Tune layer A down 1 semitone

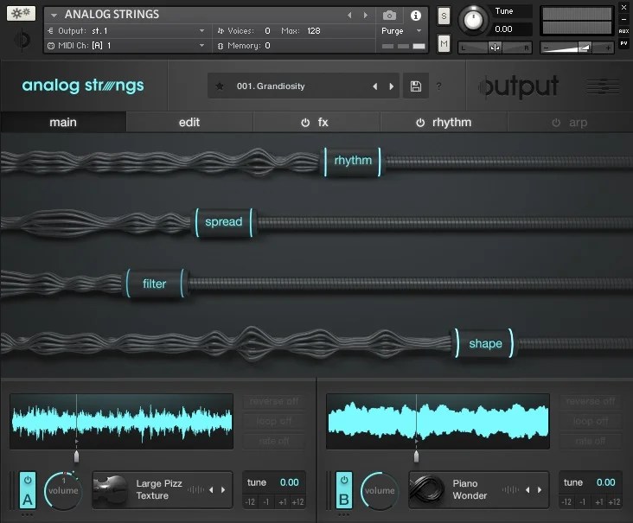point(266,502)
